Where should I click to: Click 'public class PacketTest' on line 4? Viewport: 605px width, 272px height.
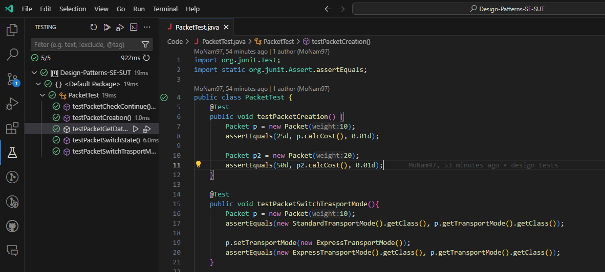[239, 97]
